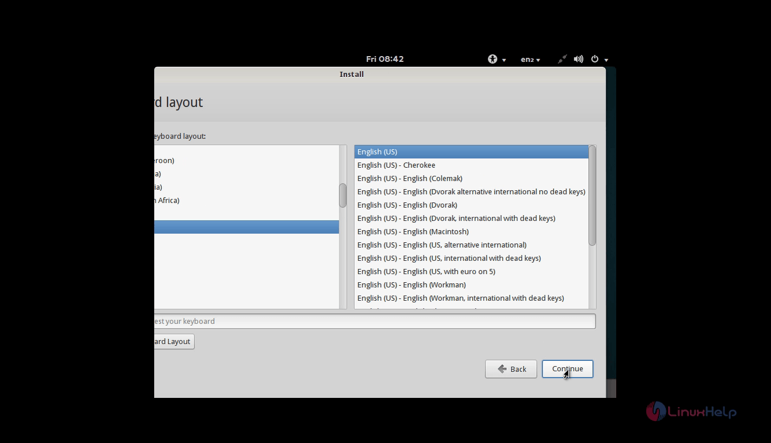The image size is (771, 443).
Task: Click the keyboard layout test input field
Action: coord(375,321)
